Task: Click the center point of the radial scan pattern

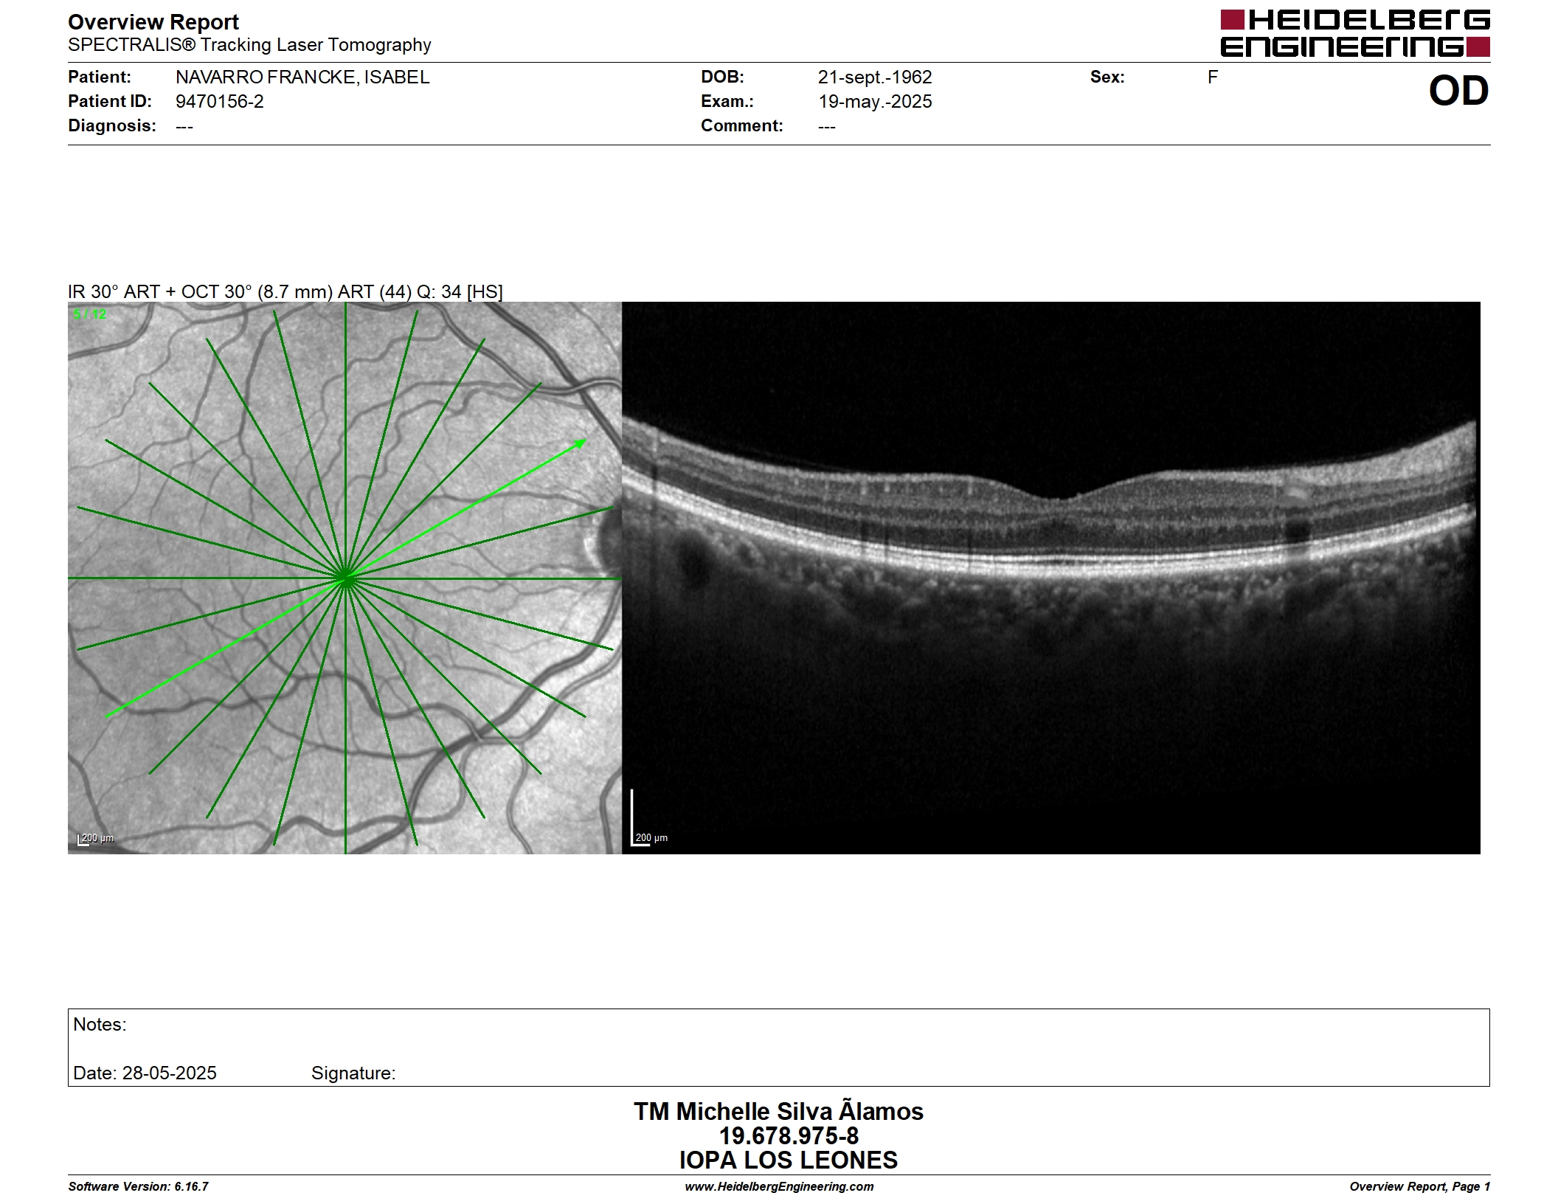Action: [345, 578]
